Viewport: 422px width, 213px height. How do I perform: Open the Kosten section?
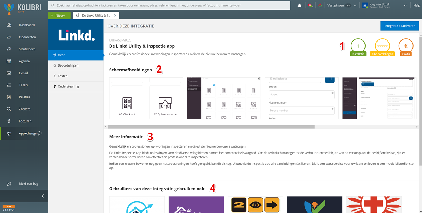coord(76,76)
